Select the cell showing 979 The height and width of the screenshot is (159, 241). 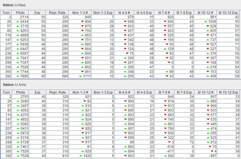click(x=124, y=17)
